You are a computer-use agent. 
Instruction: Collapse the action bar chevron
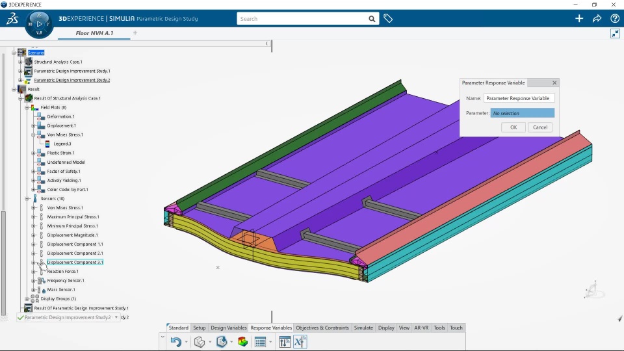pos(162,337)
